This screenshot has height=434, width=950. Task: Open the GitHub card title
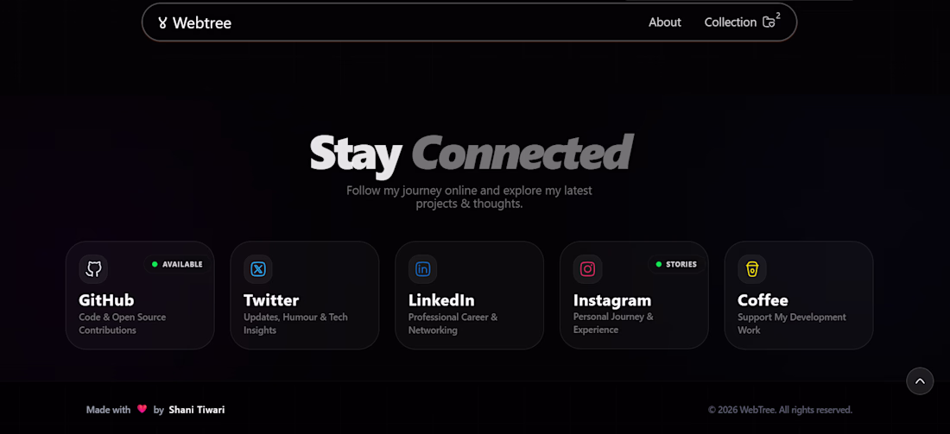pyautogui.click(x=106, y=300)
